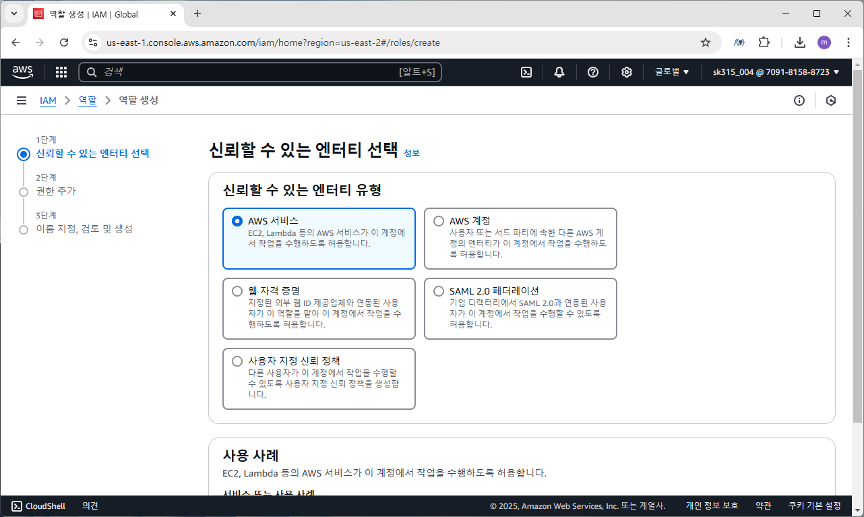Open the info panel icon
This screenshot has width=864, height=517.
[799, 100]
